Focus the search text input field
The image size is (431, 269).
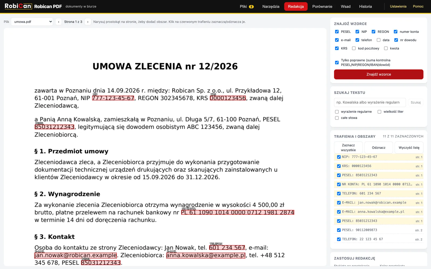(x=370, y=102)
